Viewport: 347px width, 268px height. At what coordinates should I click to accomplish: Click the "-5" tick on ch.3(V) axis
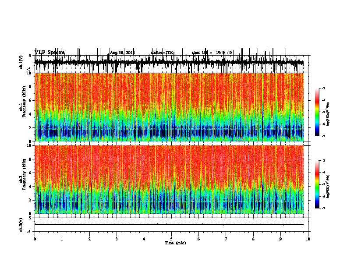pos(29,232)
